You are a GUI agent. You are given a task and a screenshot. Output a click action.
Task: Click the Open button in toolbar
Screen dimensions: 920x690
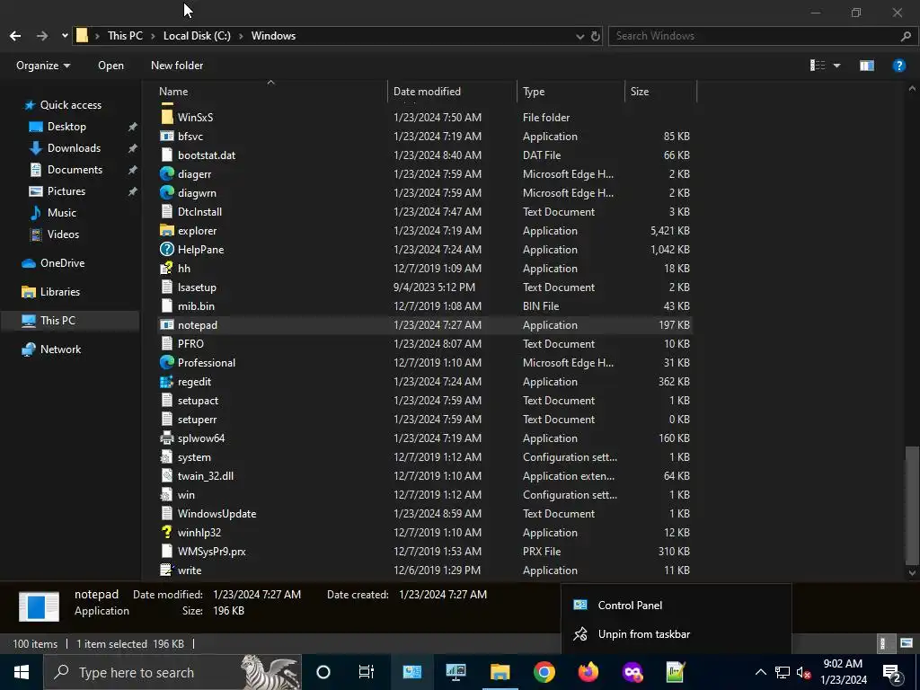[111, 65]
